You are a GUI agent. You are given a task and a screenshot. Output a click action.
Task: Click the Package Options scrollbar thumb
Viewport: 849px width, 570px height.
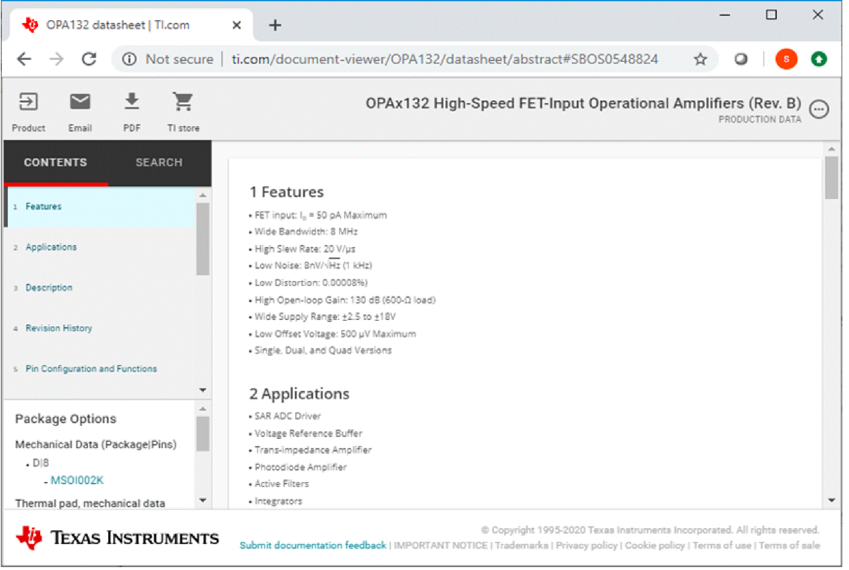pyautogui.click(x=203, y=434)
